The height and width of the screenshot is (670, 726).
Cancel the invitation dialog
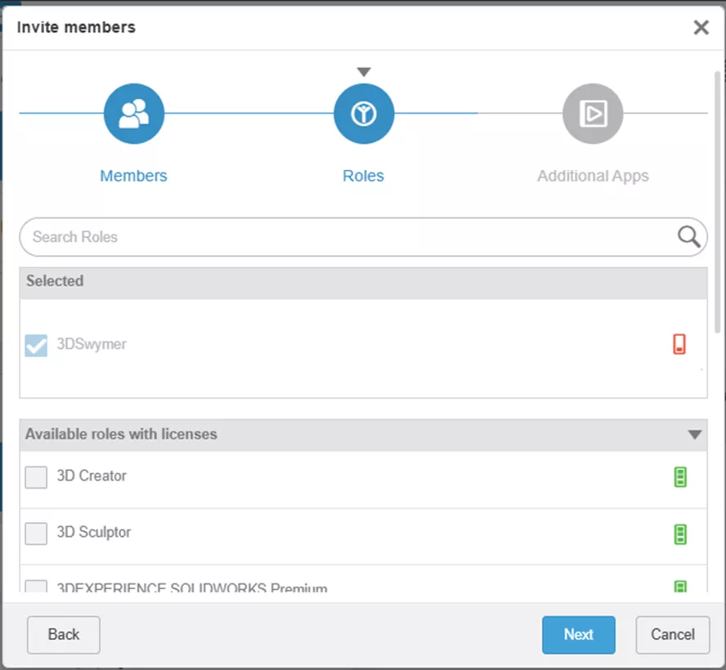pos(673,634)
